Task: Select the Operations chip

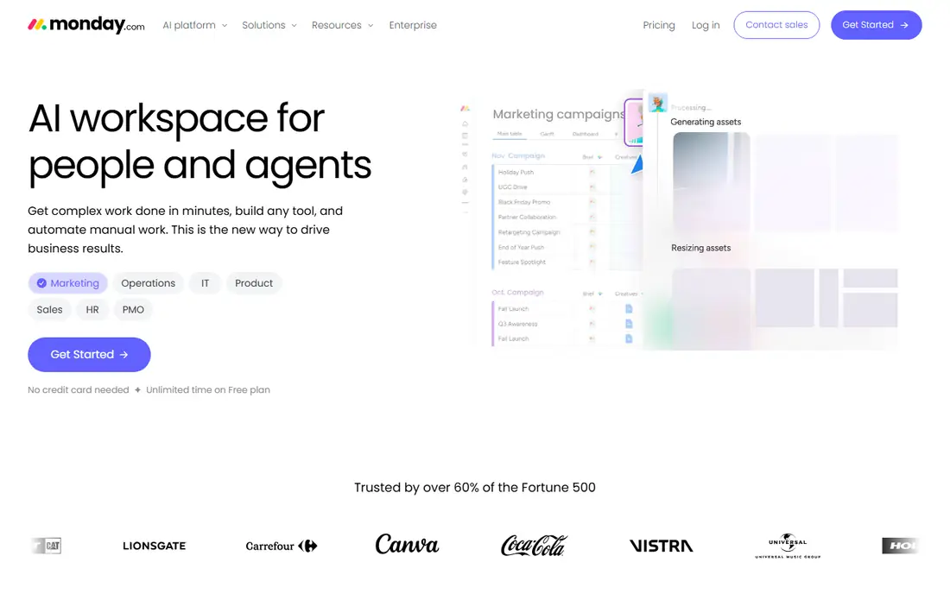Action: pos(148,283)
